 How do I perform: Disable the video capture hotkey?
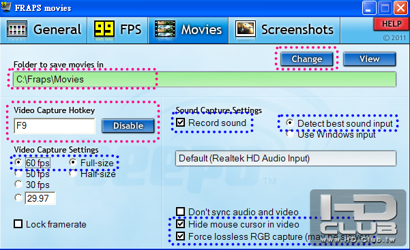pyautogui.click(x=128, y=126)
